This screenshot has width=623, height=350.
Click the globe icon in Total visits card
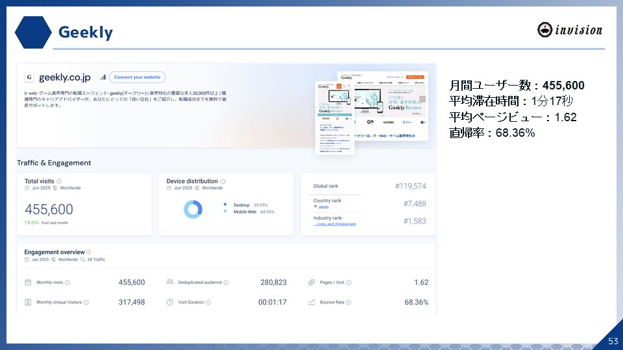point(55,188)
